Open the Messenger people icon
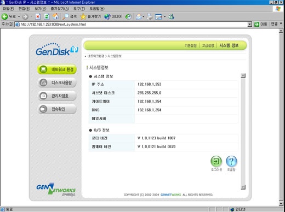The image size is (285, 212). point(172,16)
